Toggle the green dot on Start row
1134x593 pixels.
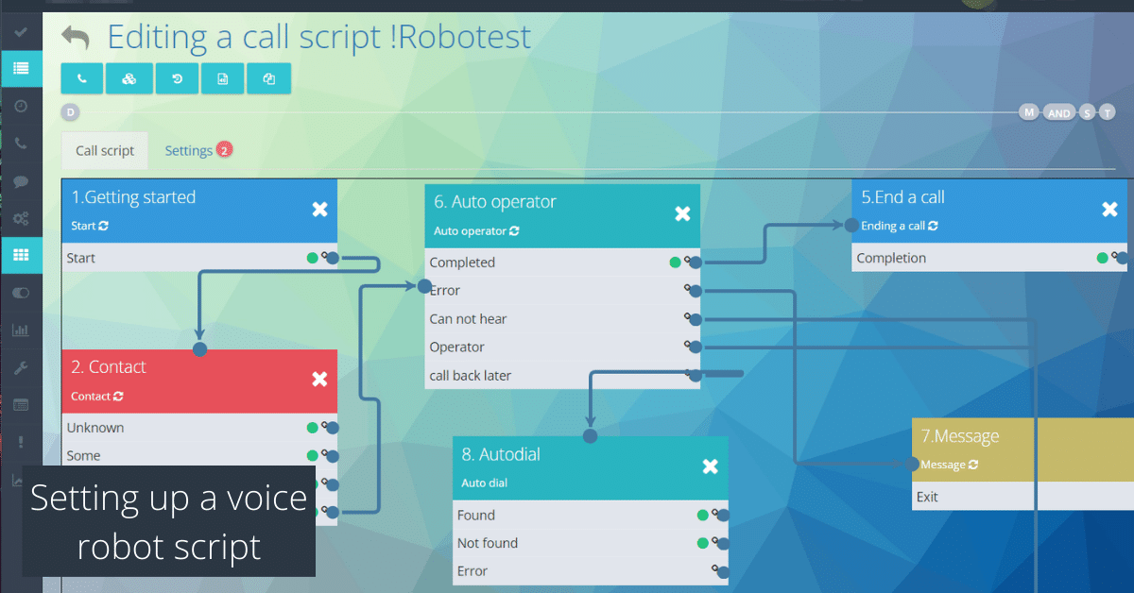pos(312,258)
